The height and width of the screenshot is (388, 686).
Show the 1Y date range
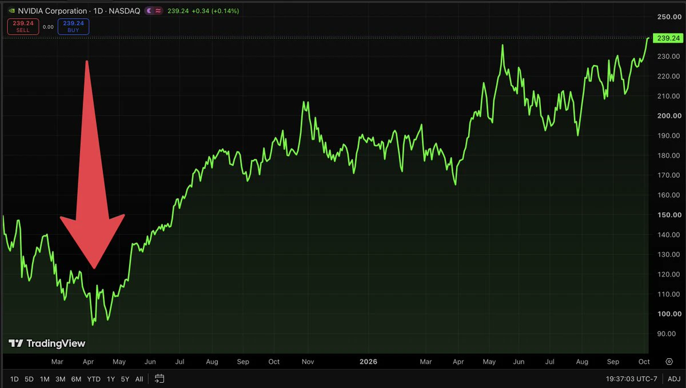pos(111,378)
